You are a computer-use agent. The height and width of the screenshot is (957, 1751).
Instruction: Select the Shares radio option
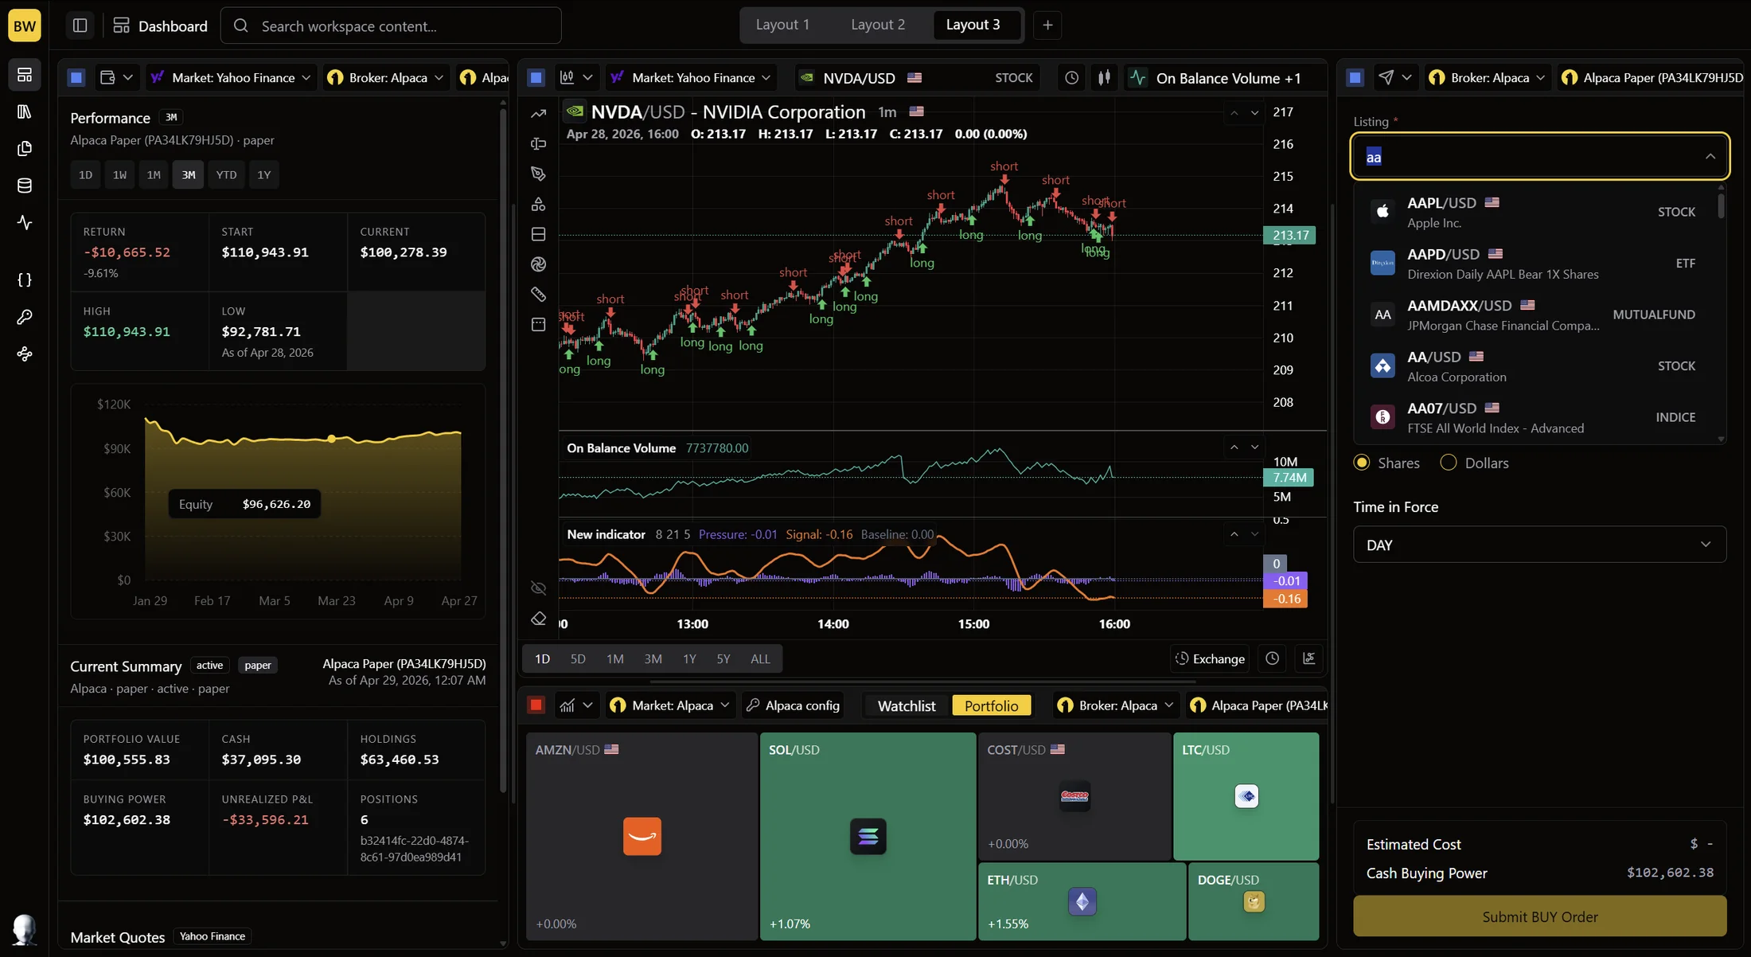[1362, 463]
